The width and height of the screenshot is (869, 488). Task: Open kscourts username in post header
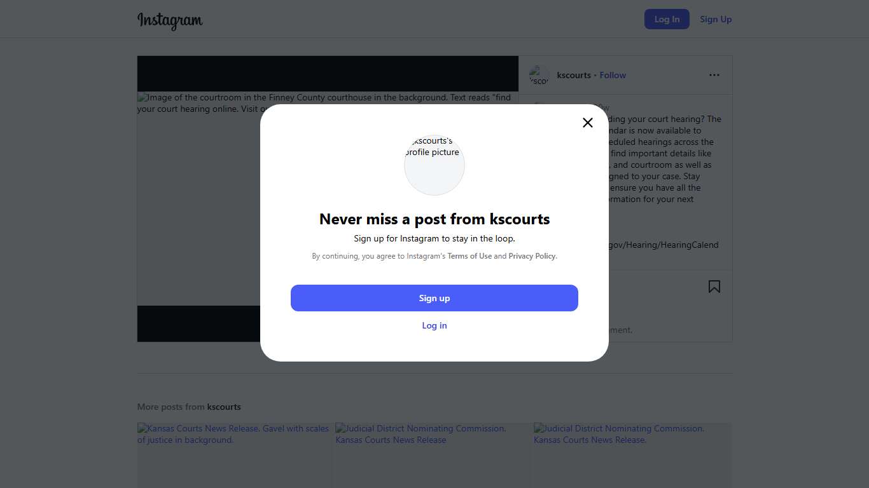pyautogui.click(x=574, y=75)
